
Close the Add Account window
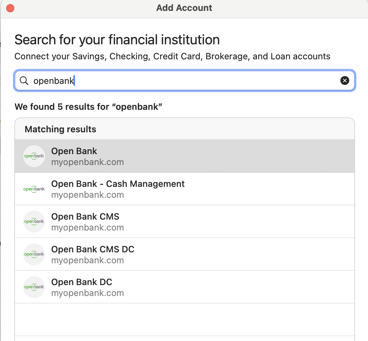pyautogui.click(x=10, y=8)
